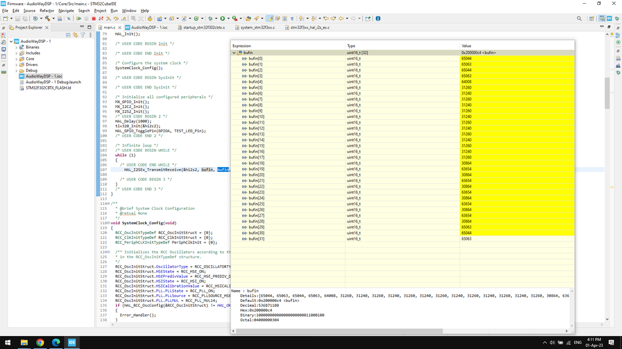Screen dimensions: 622x349
Task: Click the blue Information Center icon
Action: [378, 19]
